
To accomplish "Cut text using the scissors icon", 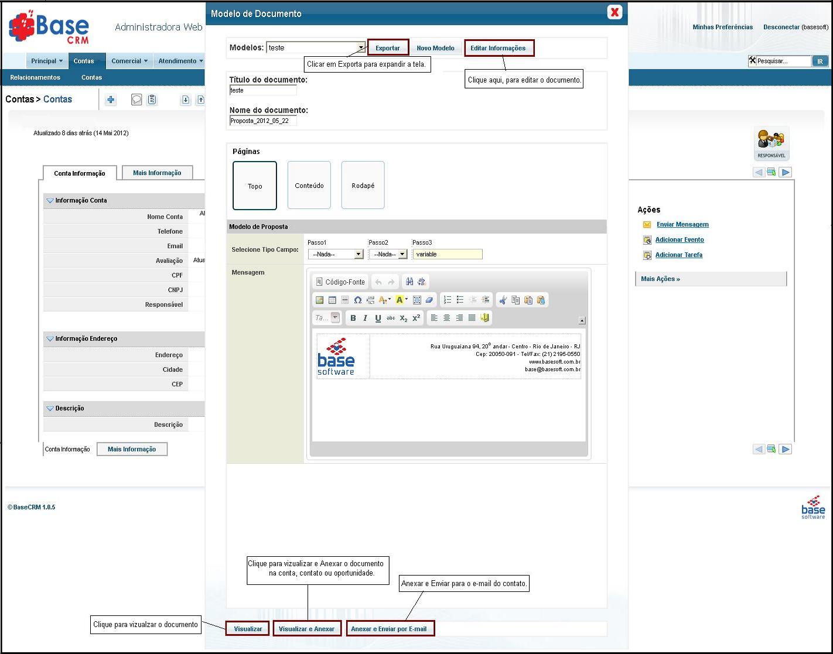I will pyautogui.click(x=502, y=300).
